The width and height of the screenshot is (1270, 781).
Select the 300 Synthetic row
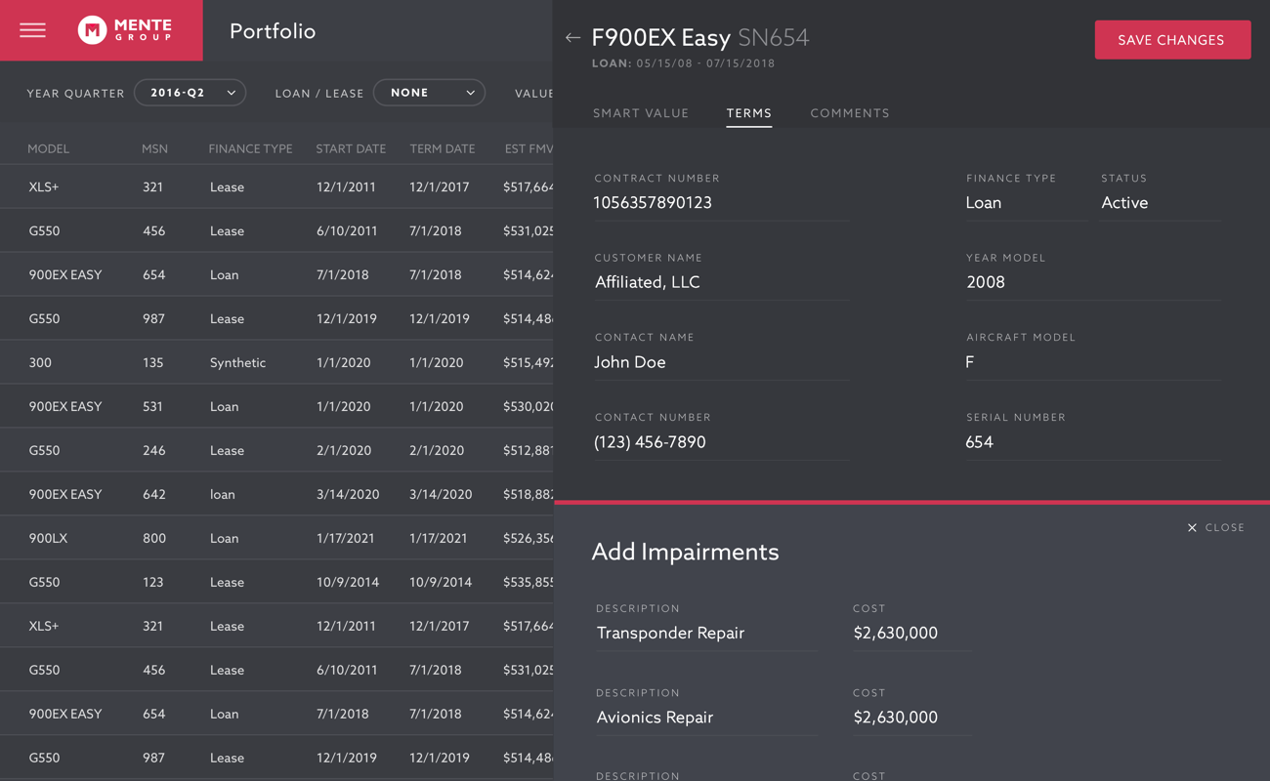[x=276, y=362]
